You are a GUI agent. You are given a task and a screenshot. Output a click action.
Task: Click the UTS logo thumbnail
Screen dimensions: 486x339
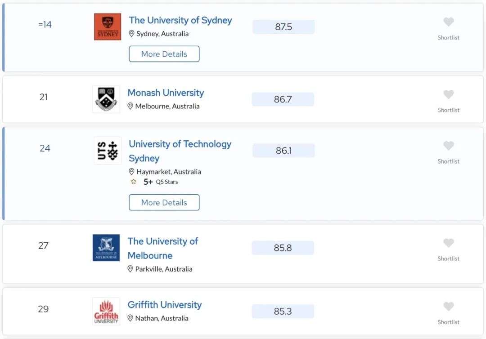point(108,151)
